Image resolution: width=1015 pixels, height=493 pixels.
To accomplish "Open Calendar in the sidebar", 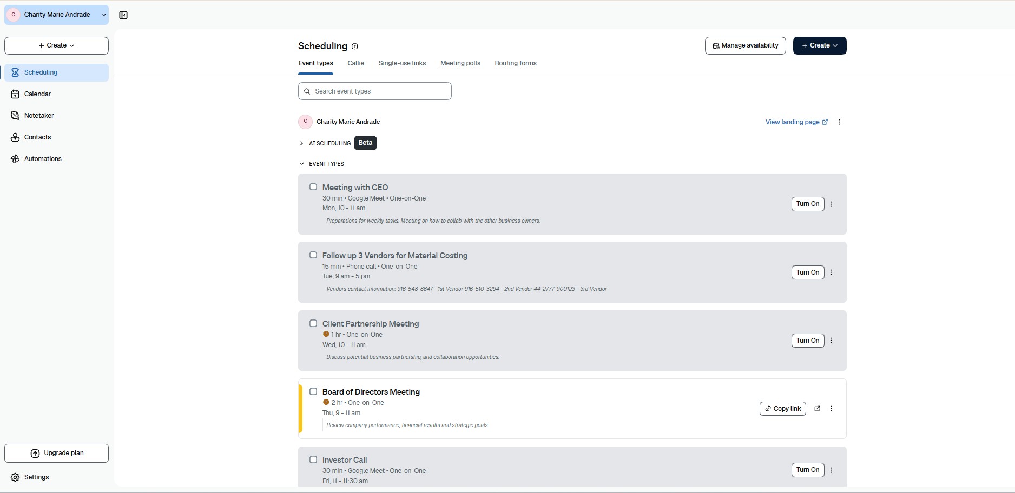I will (56, 94).
